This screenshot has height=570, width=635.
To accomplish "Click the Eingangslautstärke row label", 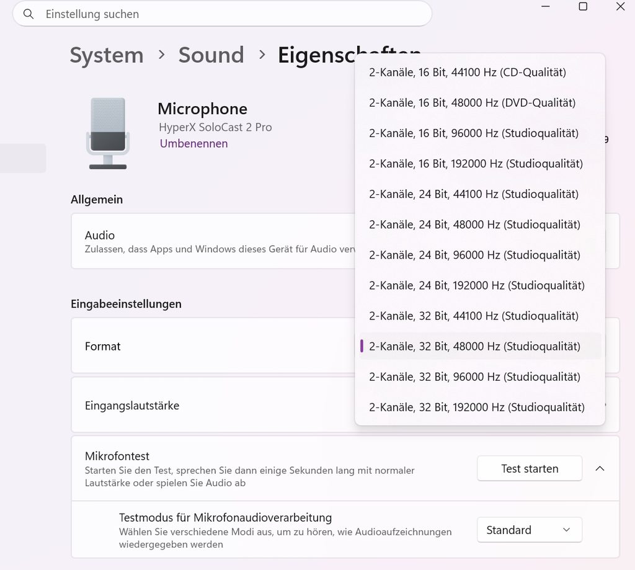I will point(132,406).
